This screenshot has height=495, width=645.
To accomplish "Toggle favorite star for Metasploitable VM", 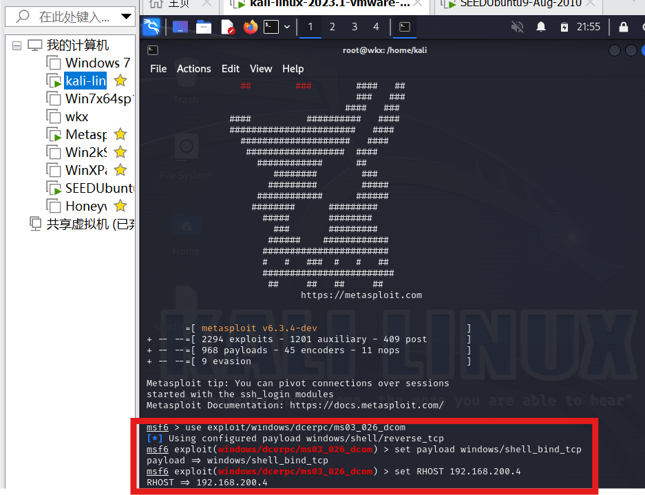I will tap(120, 134).
